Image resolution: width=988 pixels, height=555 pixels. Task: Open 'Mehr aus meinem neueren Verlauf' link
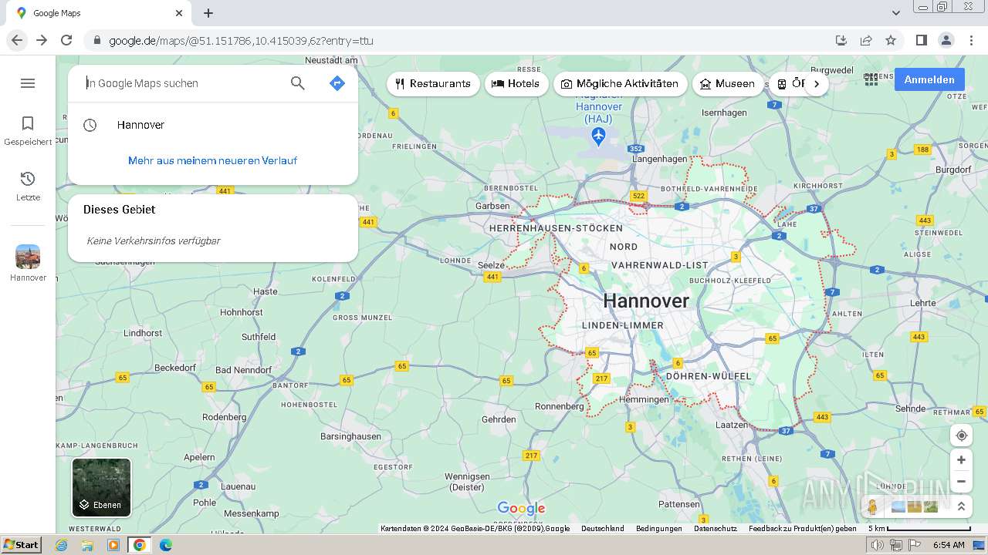click(213, 160)
